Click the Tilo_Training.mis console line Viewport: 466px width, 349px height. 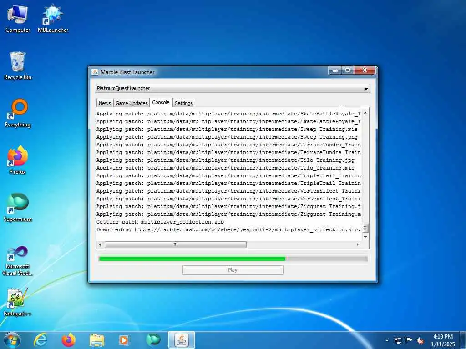pos(225,168)
